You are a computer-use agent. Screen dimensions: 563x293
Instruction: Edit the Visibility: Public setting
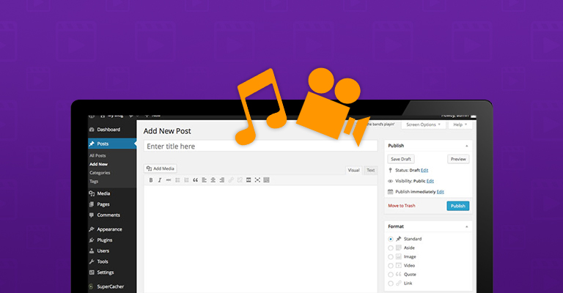click(x=430, y=181)
